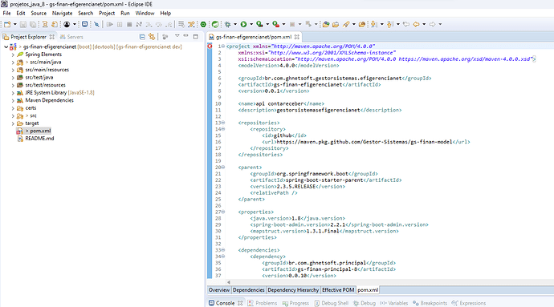
Task: Click the Open Task folder icon
Action: 336,24
